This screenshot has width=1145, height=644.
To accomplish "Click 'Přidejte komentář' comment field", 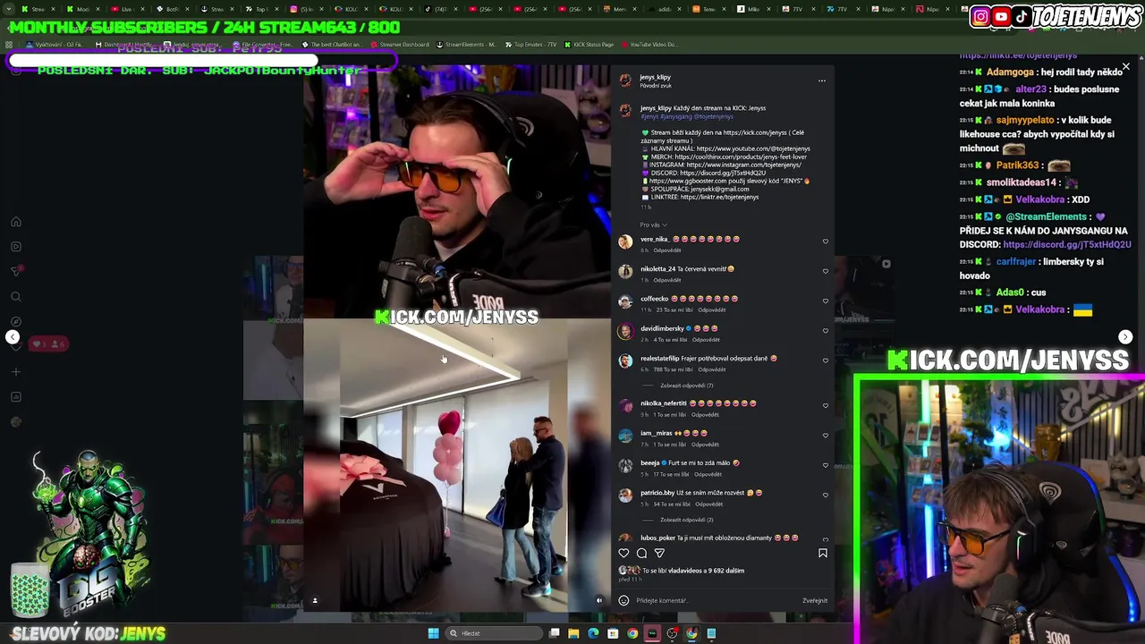I will (x=716, y=601).
